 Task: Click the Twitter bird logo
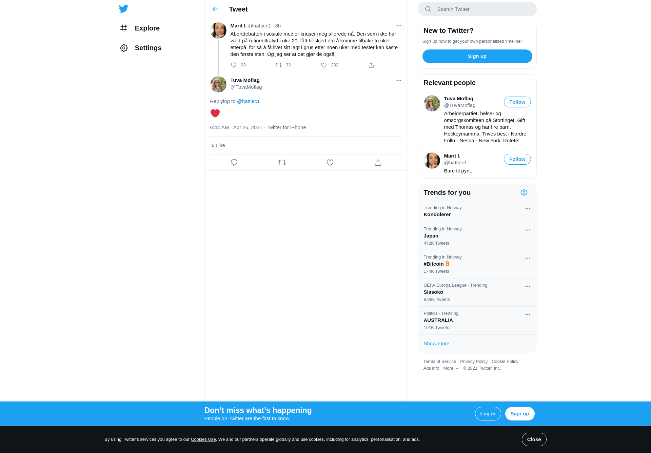(123, 9)
